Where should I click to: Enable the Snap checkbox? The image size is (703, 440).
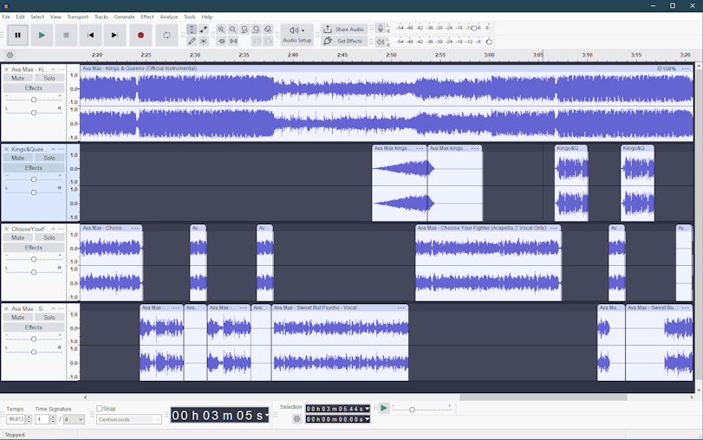tap(100, 409)
